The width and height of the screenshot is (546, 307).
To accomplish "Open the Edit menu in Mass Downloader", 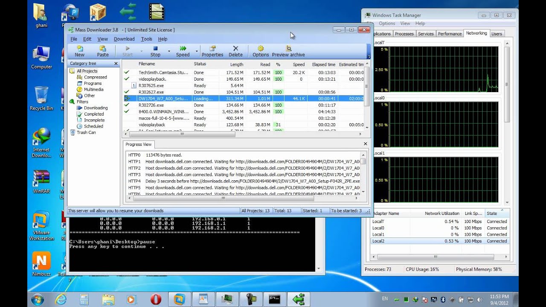I will 87,39.
